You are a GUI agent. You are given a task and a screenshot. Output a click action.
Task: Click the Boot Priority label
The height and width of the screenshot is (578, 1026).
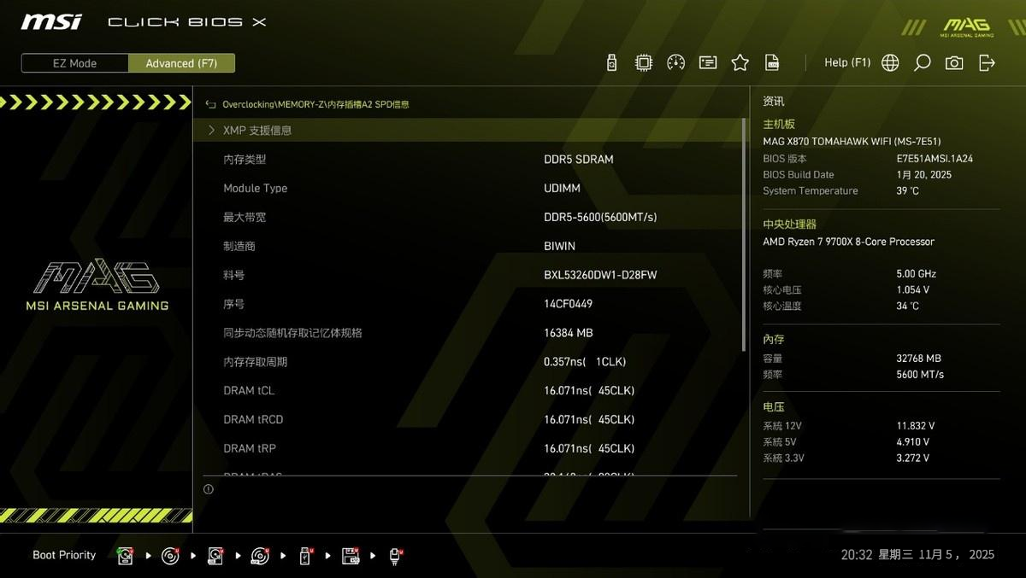click(64, 555)
